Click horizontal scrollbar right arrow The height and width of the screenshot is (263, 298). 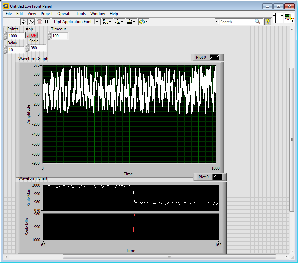click(x=286, y=257)
